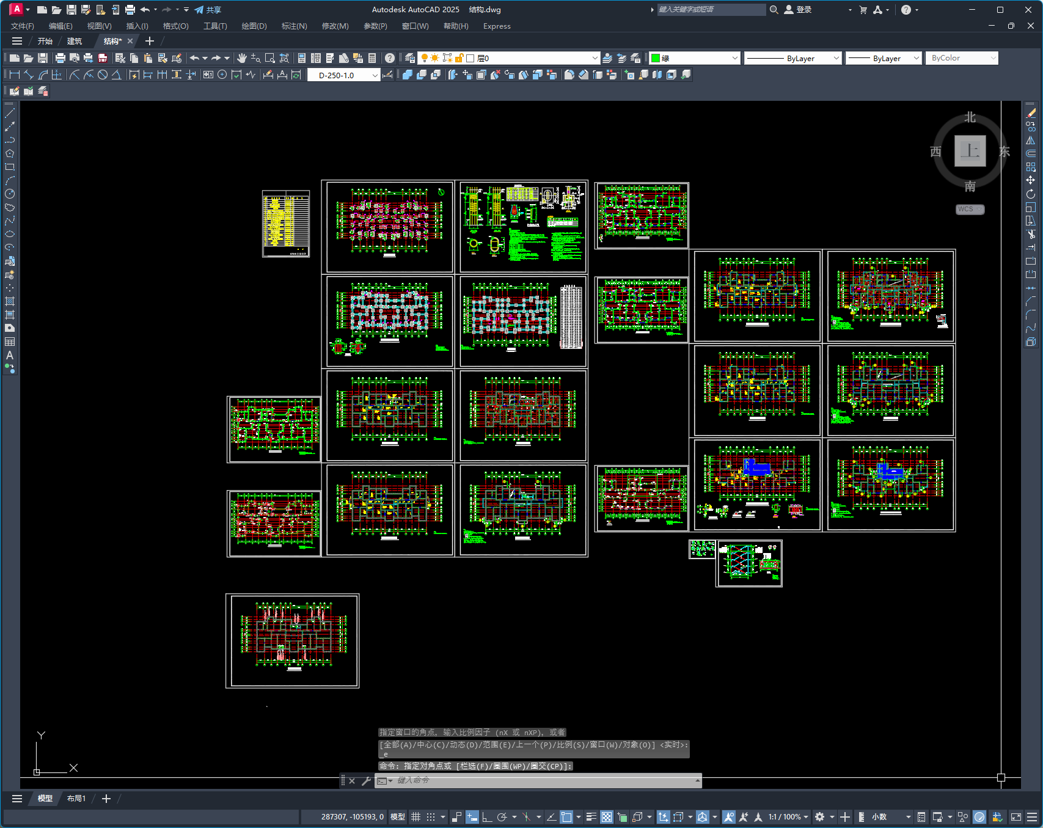
Task: Click the Save icon in standard toolbar
Action: (43, 58)
